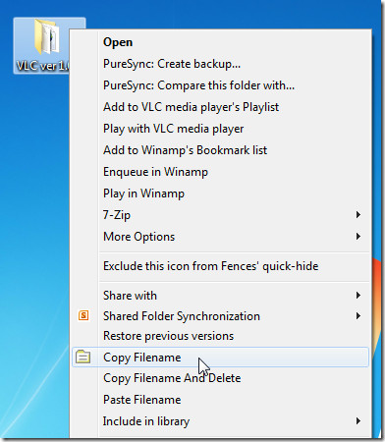The height and width of the screenshot is (442, 385).
Task: Select the VLC ver folder icon on the desktop
Action: [47, 36]
